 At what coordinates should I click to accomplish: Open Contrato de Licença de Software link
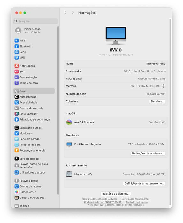[x=100, y=199]
